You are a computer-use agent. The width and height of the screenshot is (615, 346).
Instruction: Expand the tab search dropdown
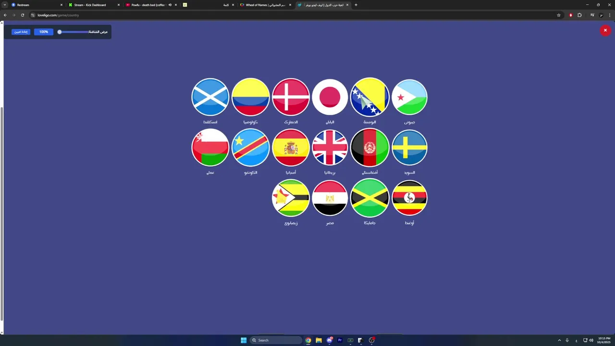pyautogui.click(x=4, y=5)
